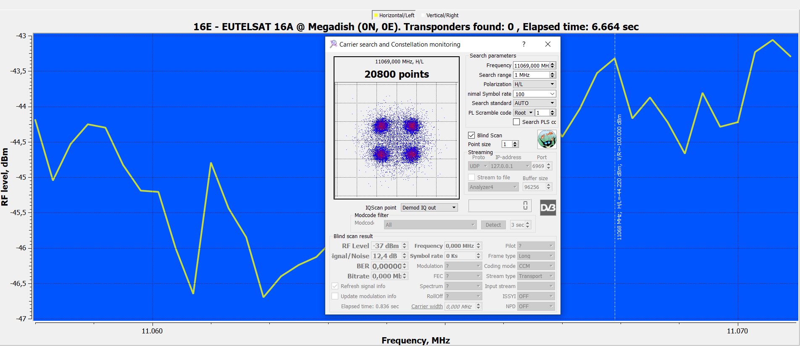
Task: Open the RollOff dropdown
Action: pyautogui.click(x=463, y=296)
